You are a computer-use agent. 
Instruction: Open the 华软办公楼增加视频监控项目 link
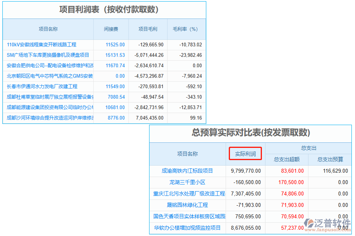[x=187, y=228]
